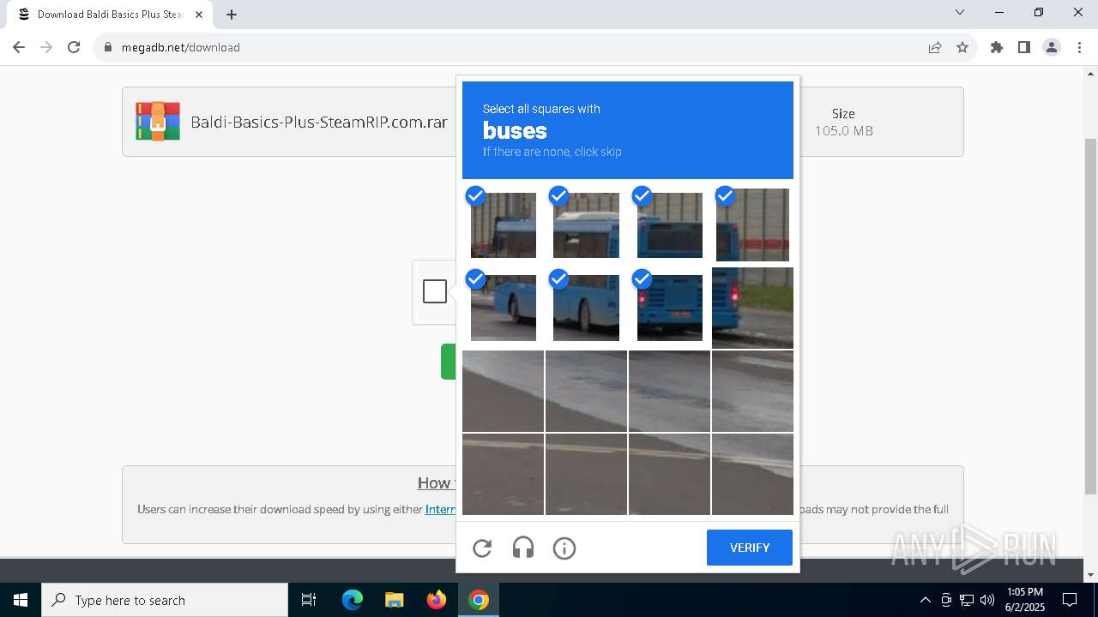Tick the reCAPTCHA checkbox behind the challenge
This screenshot has width=1098, height=617.
435,291
